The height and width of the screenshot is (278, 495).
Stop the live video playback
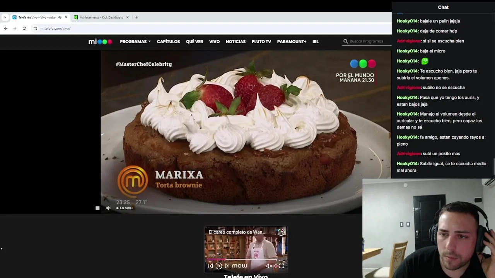[97, 208]
